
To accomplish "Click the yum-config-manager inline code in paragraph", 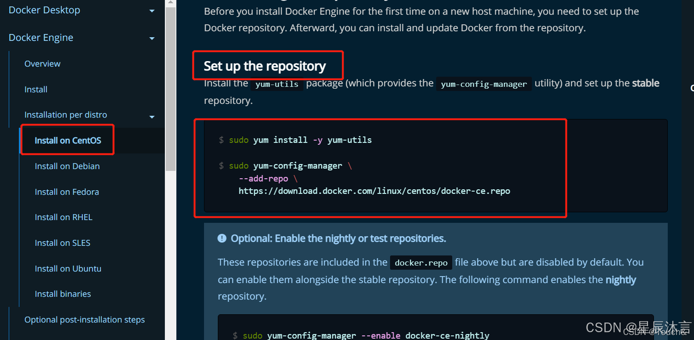I will (484, 84).
